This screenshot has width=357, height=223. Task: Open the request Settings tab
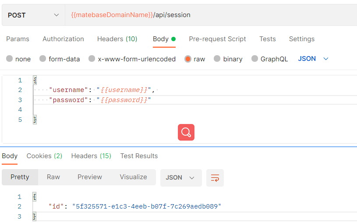click(301, 39)
